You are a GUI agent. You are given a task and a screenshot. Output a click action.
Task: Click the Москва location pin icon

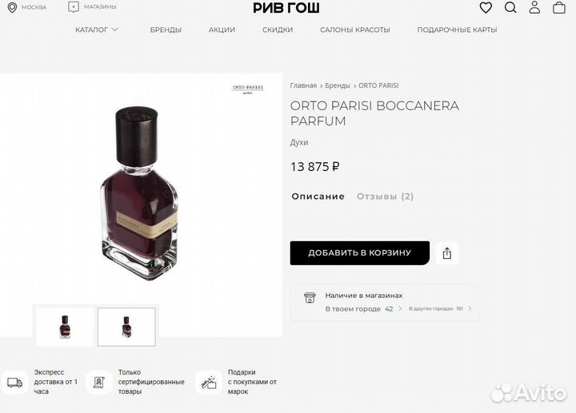(12, 7)
